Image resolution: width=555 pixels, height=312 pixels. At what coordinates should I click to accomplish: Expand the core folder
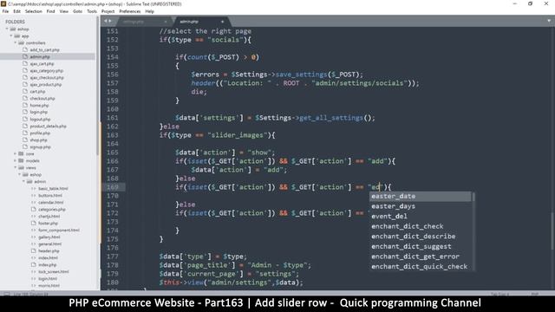tap(16, 154)
